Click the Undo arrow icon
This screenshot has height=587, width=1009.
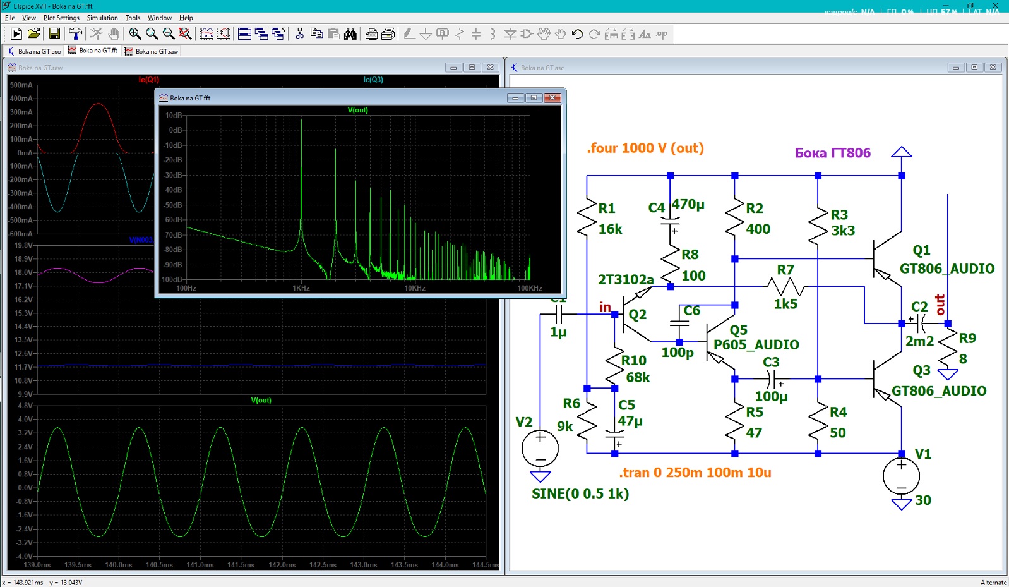(x=577, y=34)
